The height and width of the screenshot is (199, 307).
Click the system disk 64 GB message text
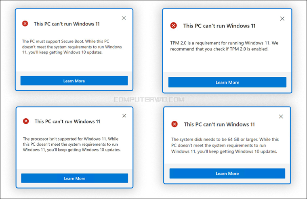pos(225,145)
